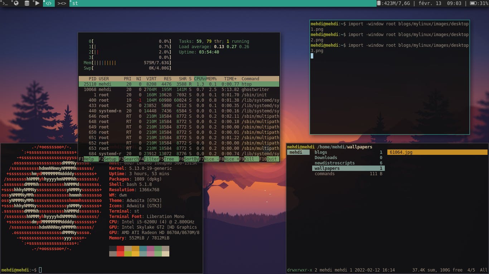The width and height of the screenshot is (489, 274).
Task: Select the multipath row PID 651
Action: 179,138
